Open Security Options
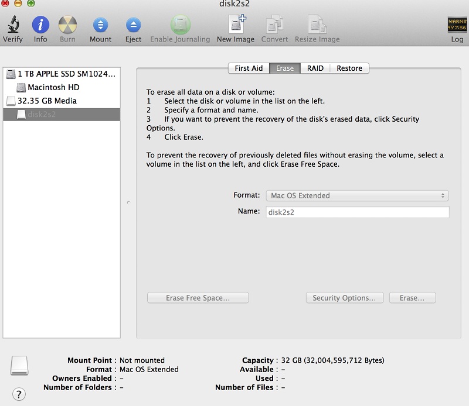Screen dimensions: 469x406 344,297
